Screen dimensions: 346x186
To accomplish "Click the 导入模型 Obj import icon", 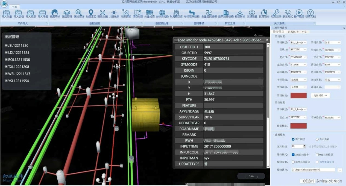I will 31,13.
